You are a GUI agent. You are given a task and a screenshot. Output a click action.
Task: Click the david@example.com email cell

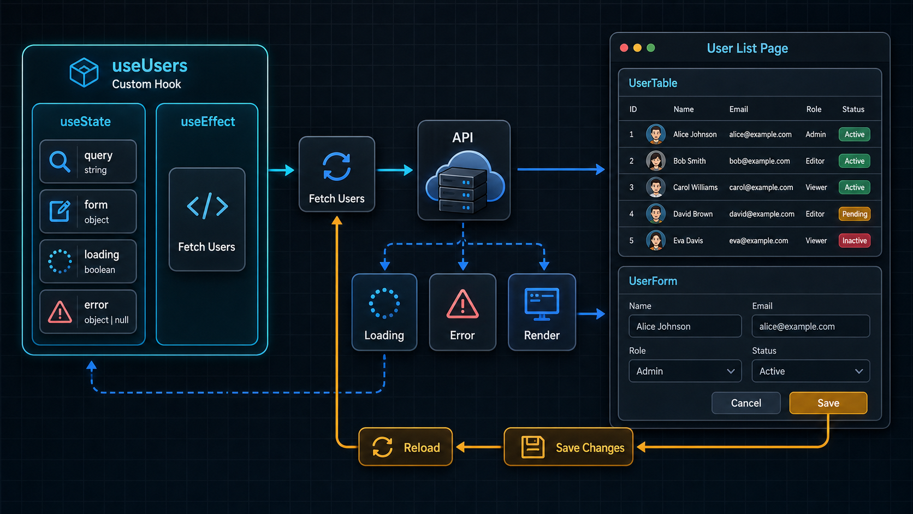click(x=762, y=214)
